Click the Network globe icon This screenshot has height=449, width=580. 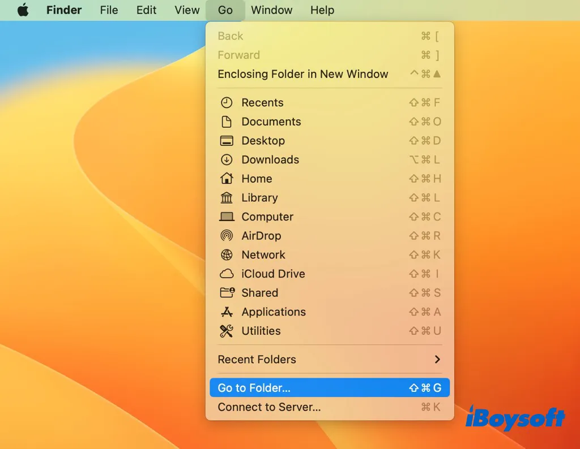(227, 255)
